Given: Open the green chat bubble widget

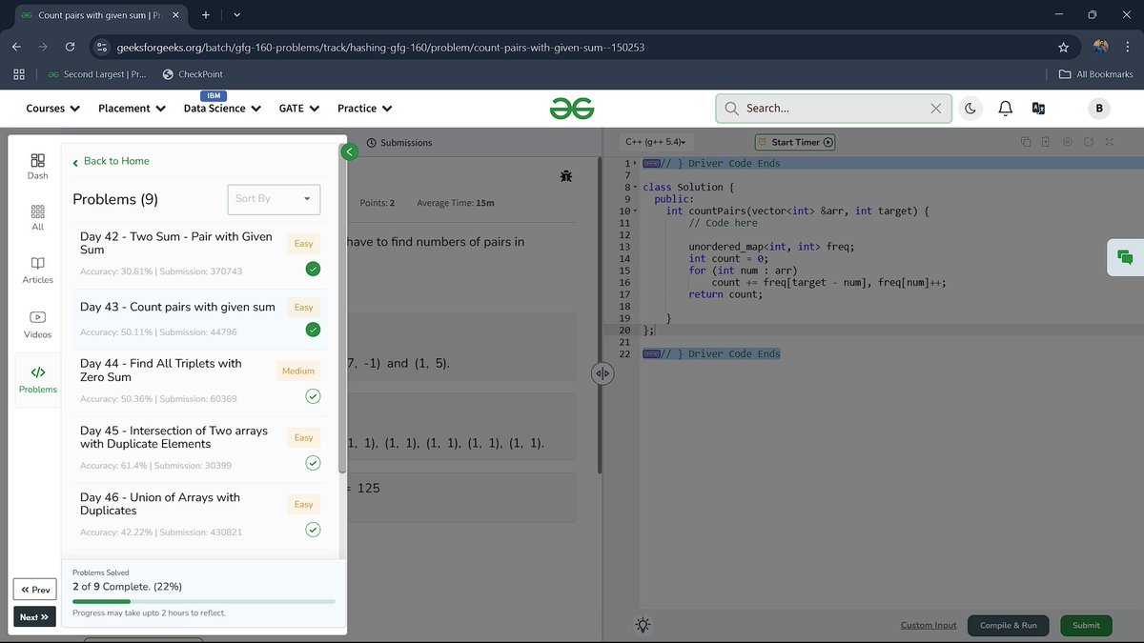Looking at the screenshot, I should pyautogui.click(x=1125, y=257).
